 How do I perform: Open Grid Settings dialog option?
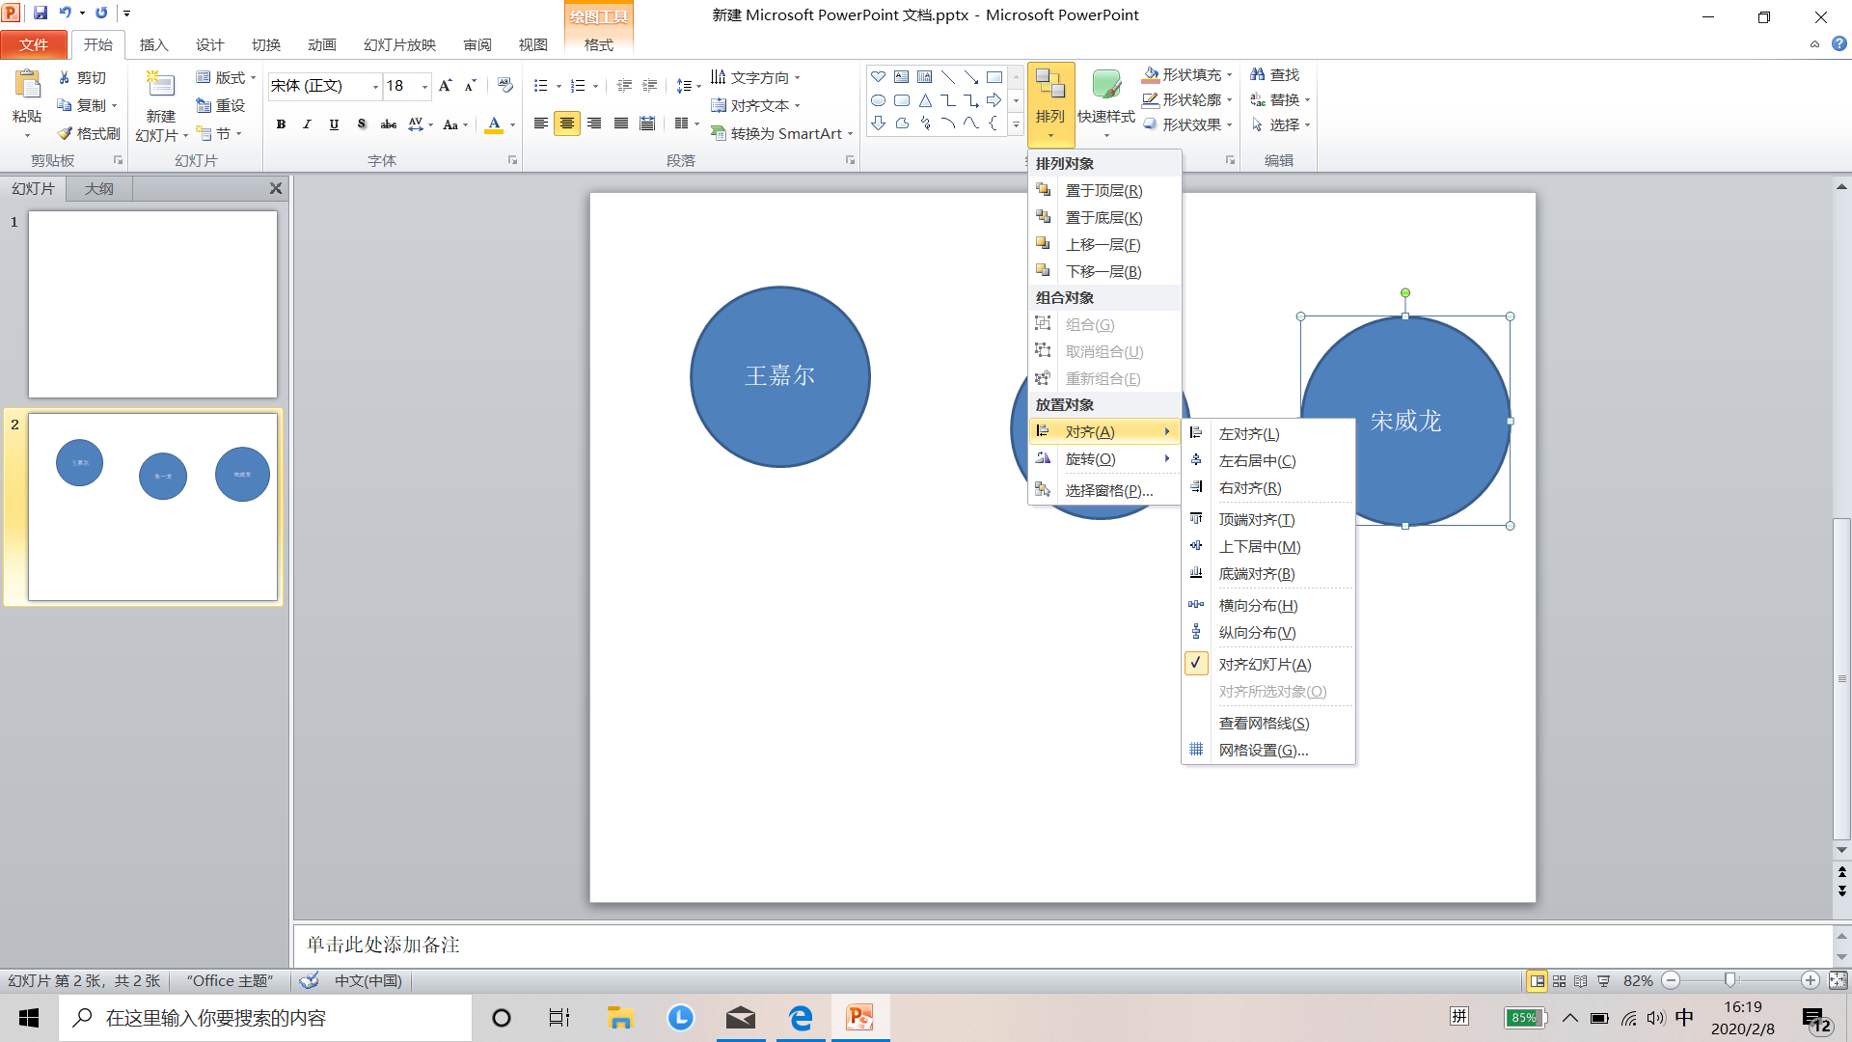1263,751
